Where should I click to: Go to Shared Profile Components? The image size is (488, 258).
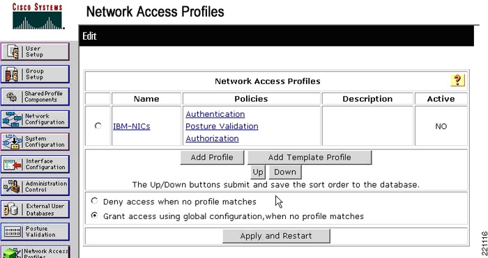click(x=35, y=97)
